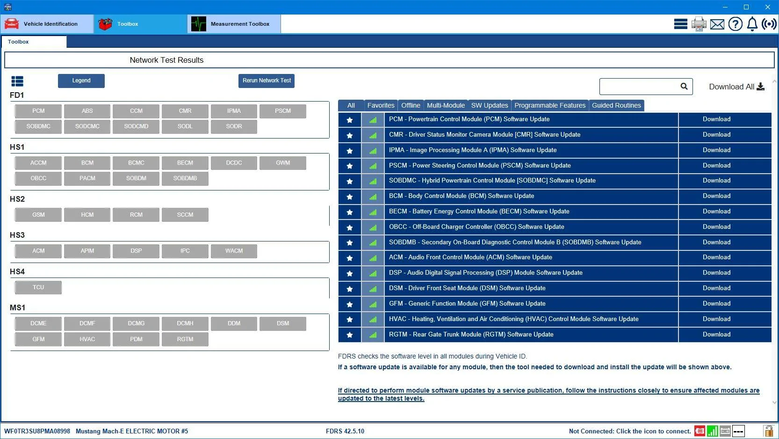Click the printer icon

click(x=699, y=24)
